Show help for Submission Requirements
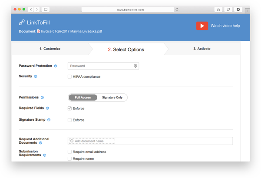 45,155
